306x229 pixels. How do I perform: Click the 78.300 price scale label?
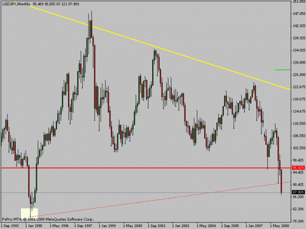pyautogui.click(x=299, y=221)
